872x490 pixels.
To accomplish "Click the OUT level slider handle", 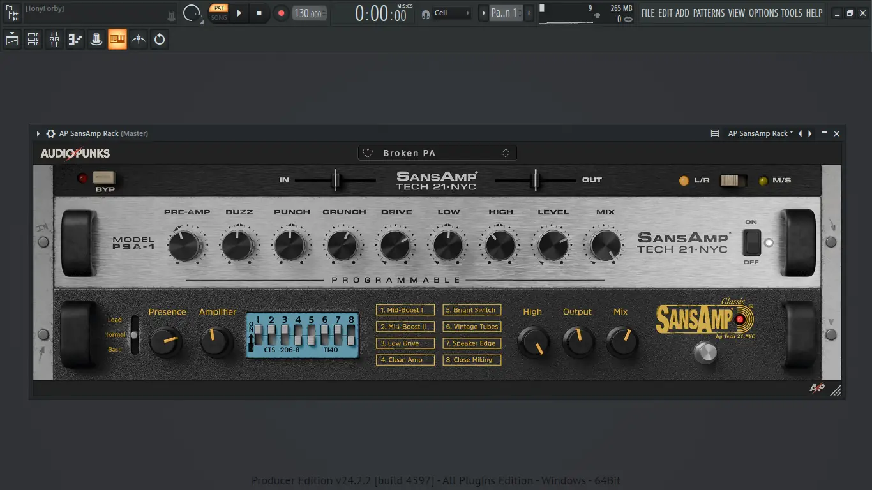I will coord(536,180).
